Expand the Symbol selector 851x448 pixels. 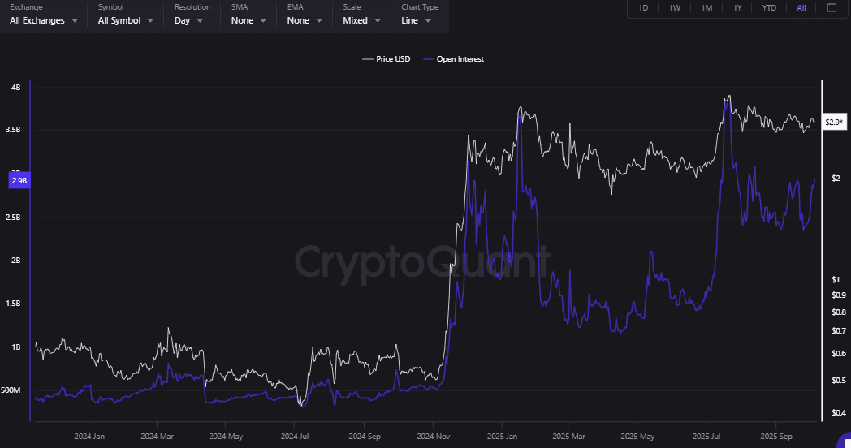(125, 20)
